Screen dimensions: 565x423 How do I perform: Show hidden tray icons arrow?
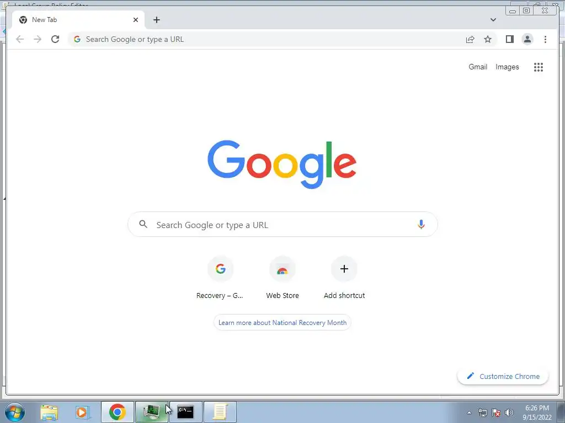(x=469, y=413)
